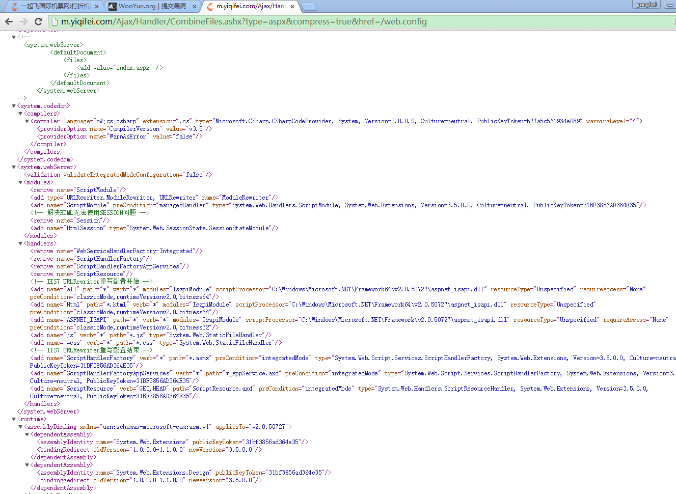The height and width of the screenshot is (494, 676).
Task: Click the URLRewriter.ModuleRewriter add line
Action: point(154,198)
